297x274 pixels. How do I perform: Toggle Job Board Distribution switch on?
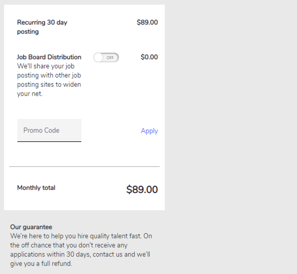coord(106,57)
